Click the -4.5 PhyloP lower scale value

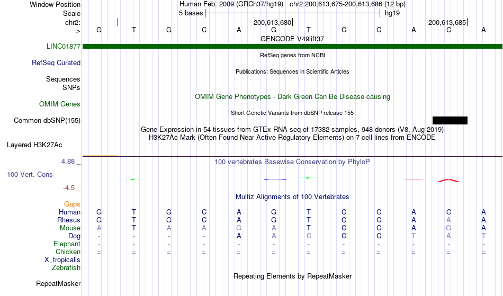click(69, 188)
